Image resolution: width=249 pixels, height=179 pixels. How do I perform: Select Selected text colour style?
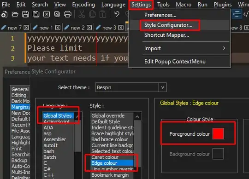(112, 151)
